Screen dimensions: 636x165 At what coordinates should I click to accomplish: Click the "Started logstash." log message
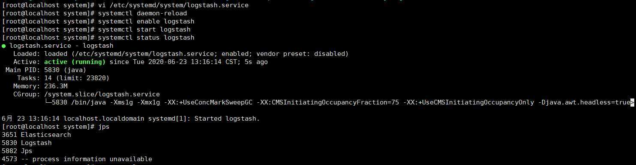coord(227,119)
